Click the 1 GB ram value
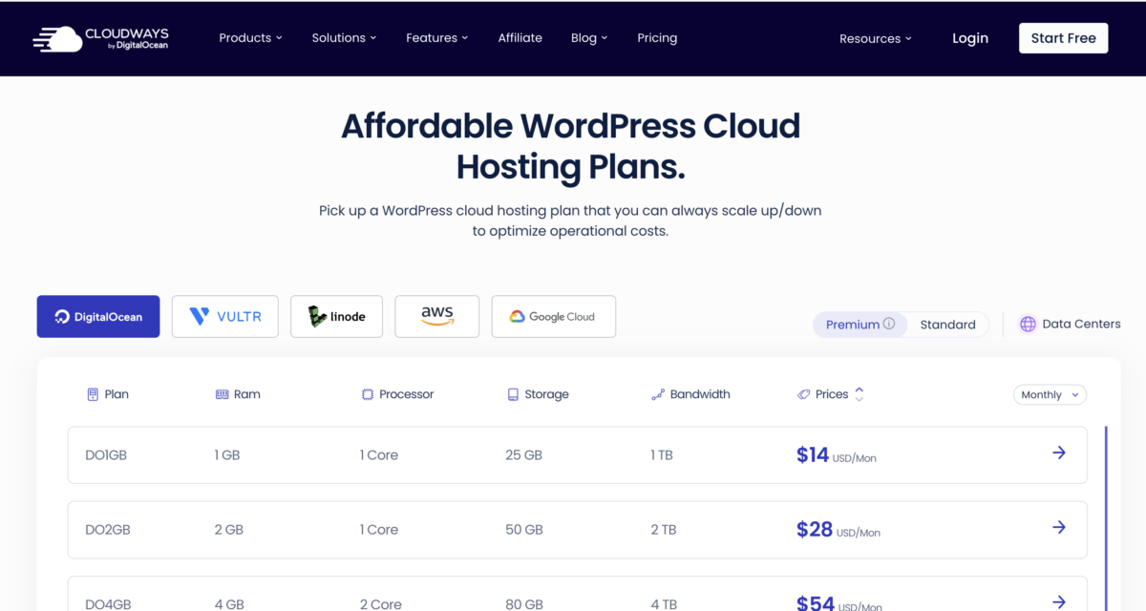Image resolution: width=1146 pixels, height=611 pixels. click(227, 455)
